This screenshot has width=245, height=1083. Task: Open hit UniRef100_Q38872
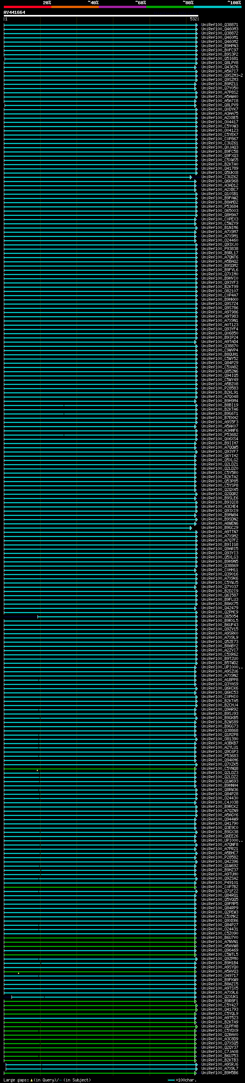pyautogui.click(x=219, y=33)
